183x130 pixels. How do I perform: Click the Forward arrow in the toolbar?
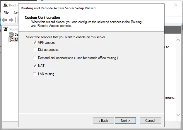tap(11, 20)
